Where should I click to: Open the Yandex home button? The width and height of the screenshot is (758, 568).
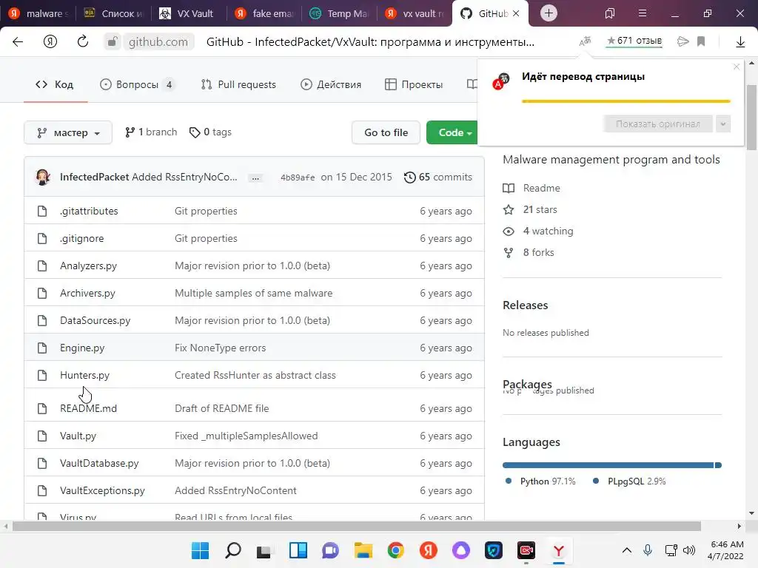tap(50, 42)
